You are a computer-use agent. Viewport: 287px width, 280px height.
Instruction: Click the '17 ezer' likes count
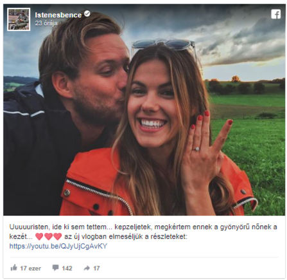tap(30, 268)
